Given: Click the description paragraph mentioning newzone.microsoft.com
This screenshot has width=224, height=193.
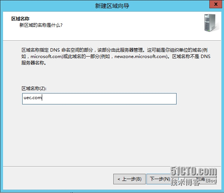Looking at the screenshot, I should coord(116,57).
